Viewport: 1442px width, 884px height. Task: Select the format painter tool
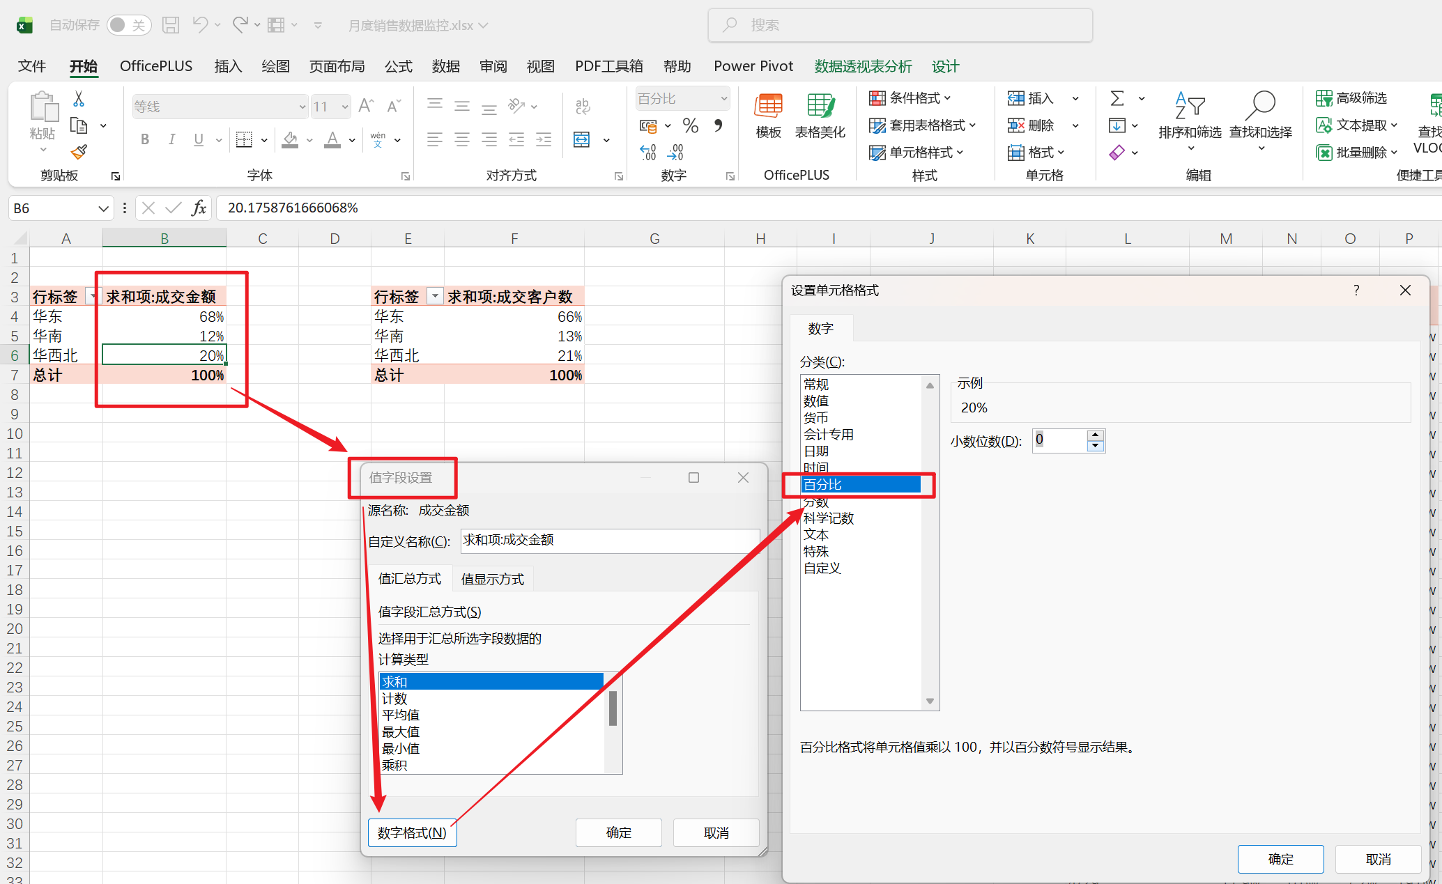click(x=78, y=152)
